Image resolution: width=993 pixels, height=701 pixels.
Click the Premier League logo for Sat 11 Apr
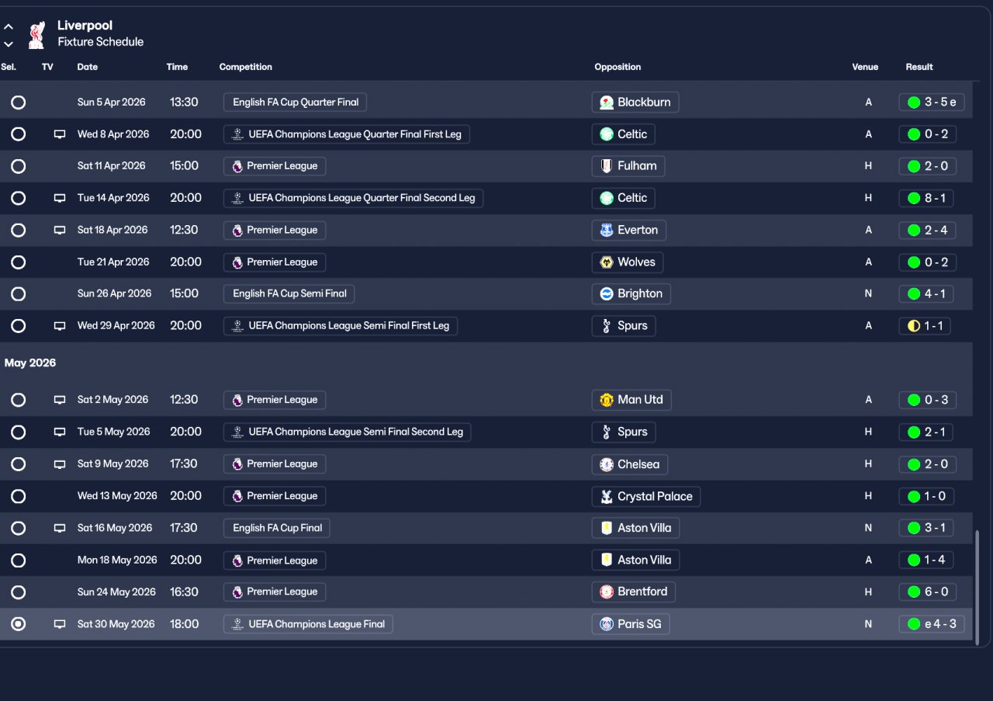pyautogui.click(x=237, y=166)
